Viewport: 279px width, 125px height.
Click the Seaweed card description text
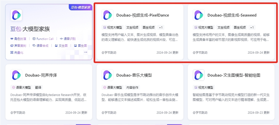coord(231,37)
